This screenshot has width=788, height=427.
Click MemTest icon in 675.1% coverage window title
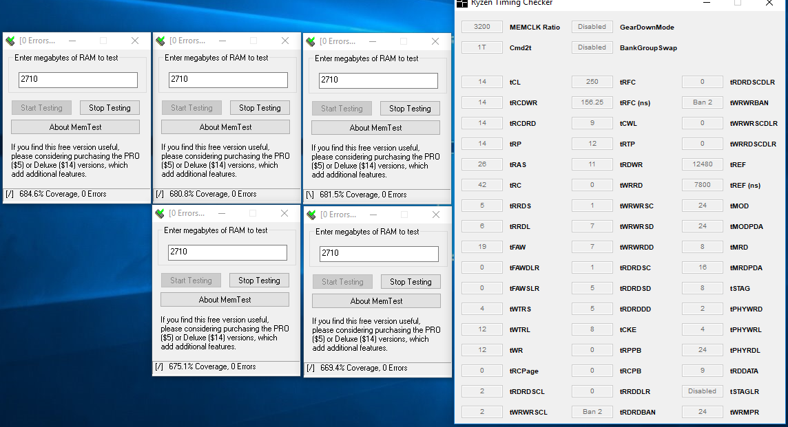[x=160, y=213]
